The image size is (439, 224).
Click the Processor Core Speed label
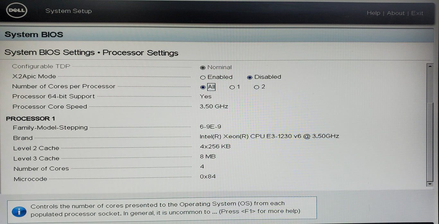50,107
